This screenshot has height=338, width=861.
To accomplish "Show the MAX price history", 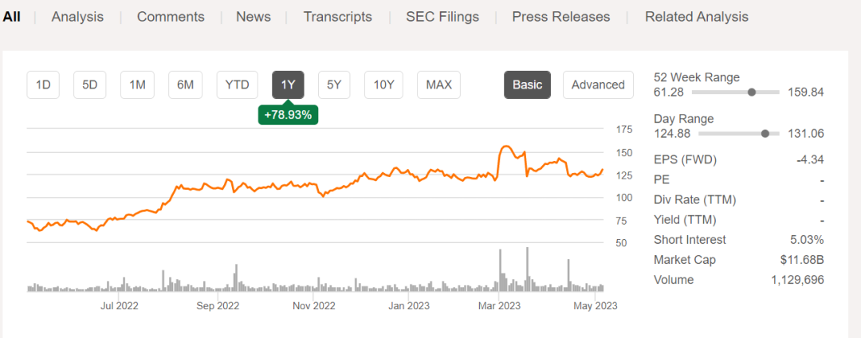I will [x=438, y=84].
